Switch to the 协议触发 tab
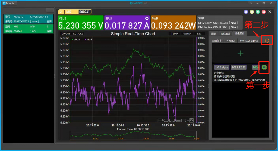The image size is (278, 151). [x=225, y=34]
